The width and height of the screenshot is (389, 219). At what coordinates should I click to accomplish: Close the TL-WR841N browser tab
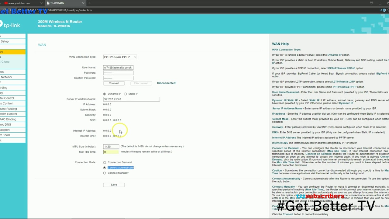pyautogui.click(x=84, y=3)
